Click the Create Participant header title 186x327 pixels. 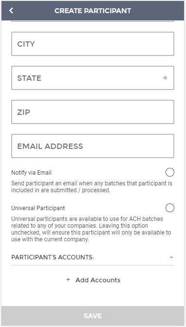click(93, 11)
